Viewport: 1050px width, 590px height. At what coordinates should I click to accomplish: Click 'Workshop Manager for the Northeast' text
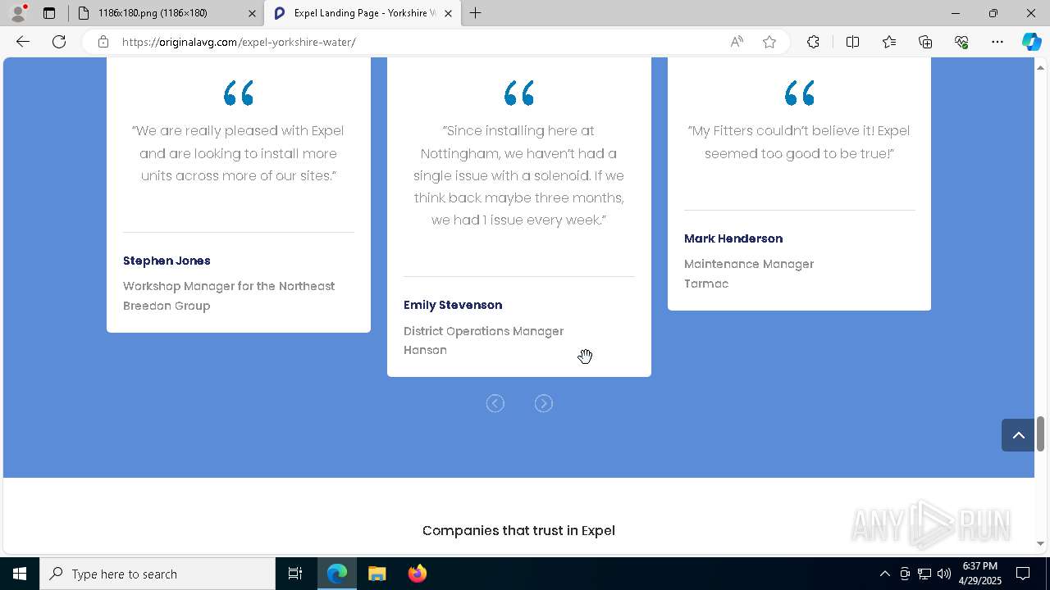[x=229, y=286]
